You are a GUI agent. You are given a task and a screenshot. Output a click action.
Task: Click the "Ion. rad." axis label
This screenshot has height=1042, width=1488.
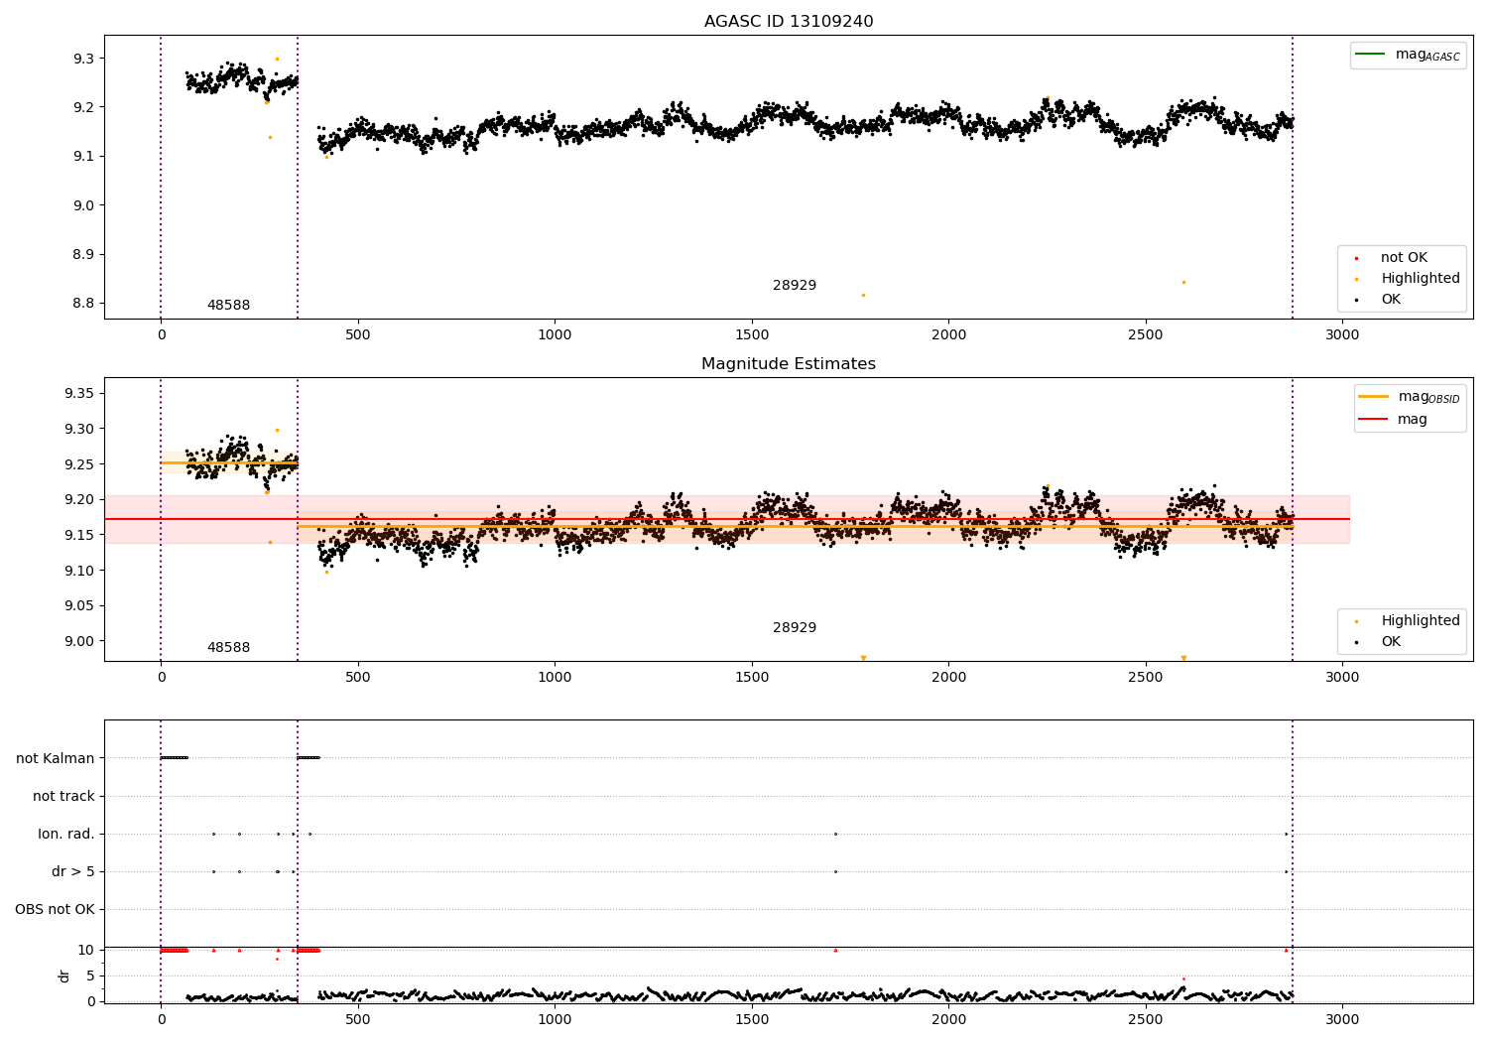pos(66,834)
